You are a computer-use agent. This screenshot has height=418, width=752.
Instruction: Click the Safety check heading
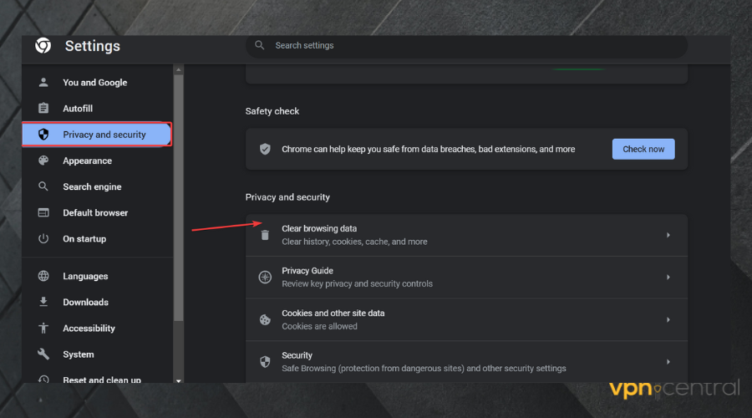point(272,111)
